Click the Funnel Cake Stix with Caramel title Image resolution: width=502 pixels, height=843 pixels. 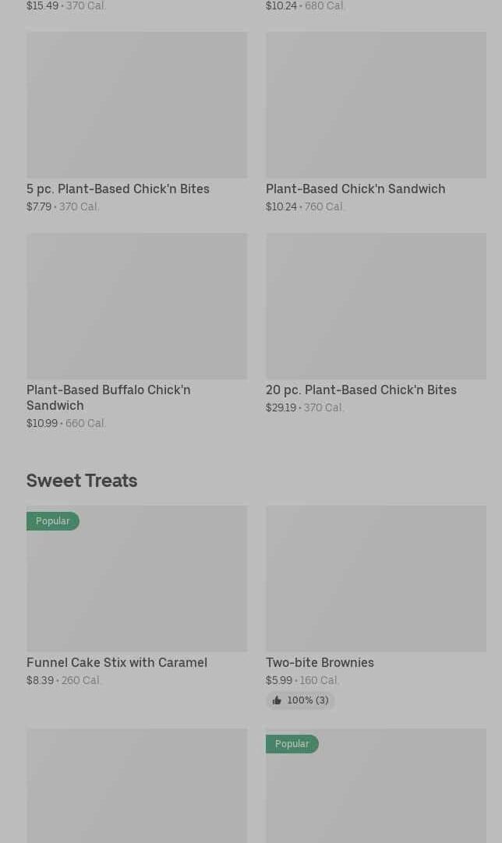click(117, 662)
